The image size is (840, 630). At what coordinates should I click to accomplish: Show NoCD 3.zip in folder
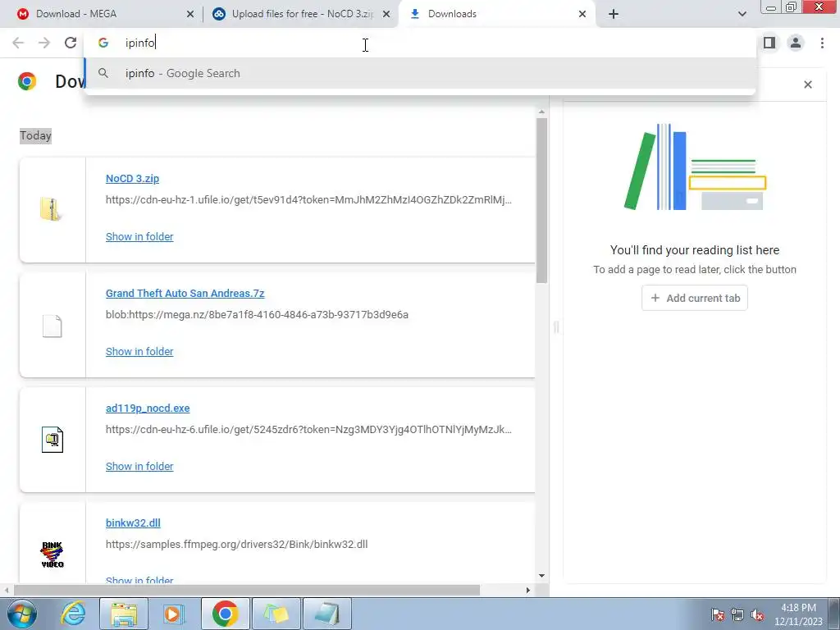(139, 237)
